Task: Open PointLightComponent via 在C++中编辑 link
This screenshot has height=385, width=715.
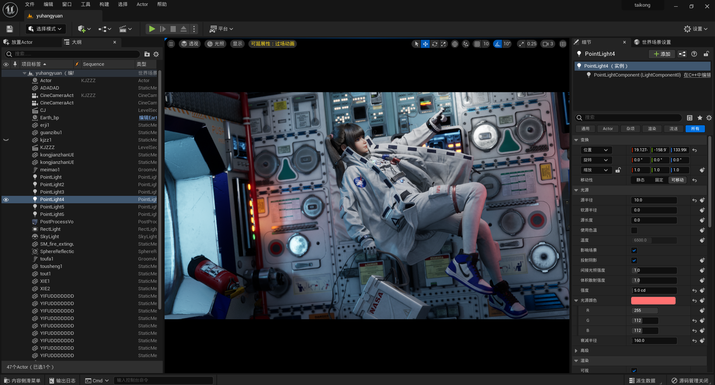Action: tap(697, 75)
